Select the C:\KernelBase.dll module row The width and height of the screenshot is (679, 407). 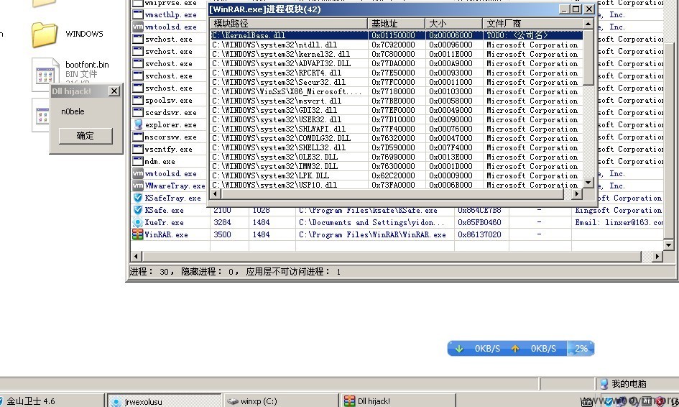coord(397,35)
